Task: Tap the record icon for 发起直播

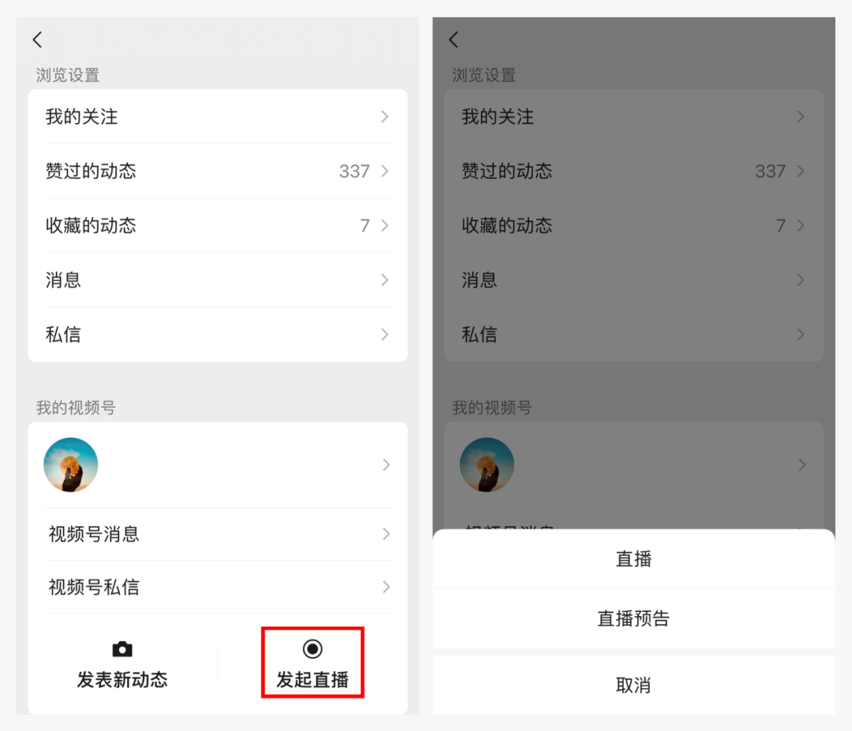Action: tap(312, 648)
